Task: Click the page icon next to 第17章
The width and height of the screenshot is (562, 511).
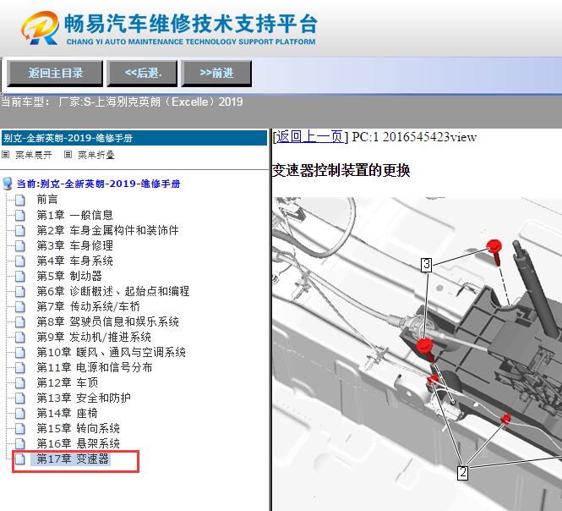Action: [20, 459]
